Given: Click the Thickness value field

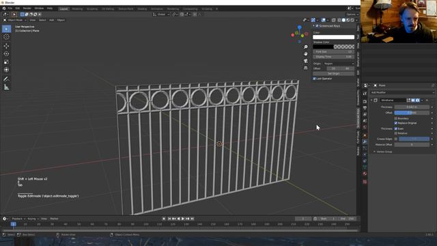Looking at the screenshot, I should pos(412,107).
